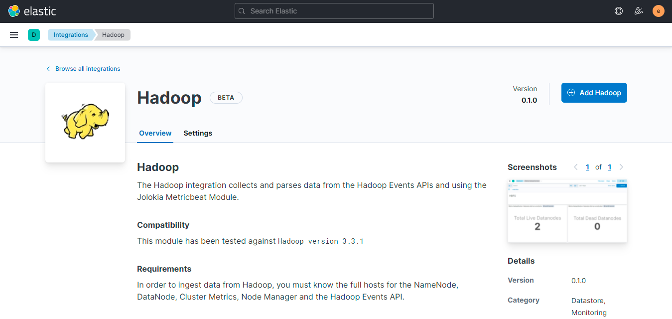
Task: Click inside the Search Elastic field
Action: [x=334, y=10]
